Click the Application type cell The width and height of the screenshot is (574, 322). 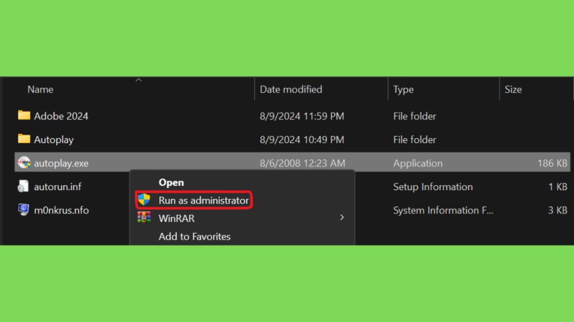point(418,163)
